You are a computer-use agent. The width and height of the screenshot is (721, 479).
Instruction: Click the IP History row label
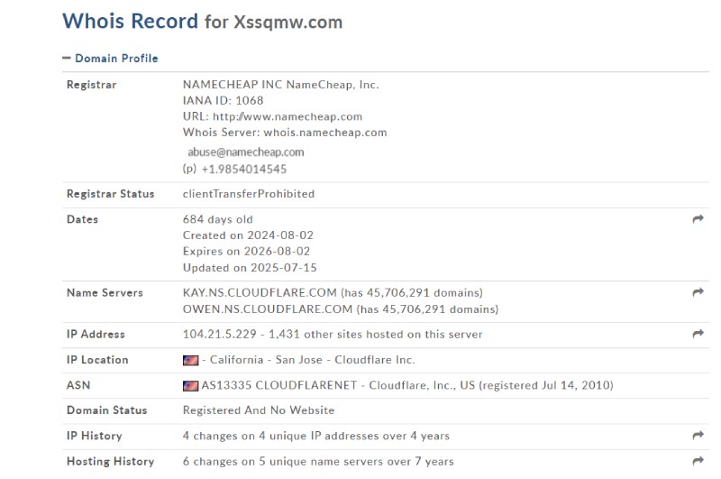pos(95,436)
